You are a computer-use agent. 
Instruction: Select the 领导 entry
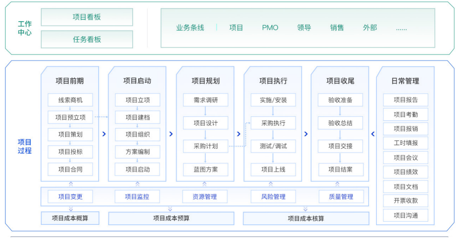(304, 28)
